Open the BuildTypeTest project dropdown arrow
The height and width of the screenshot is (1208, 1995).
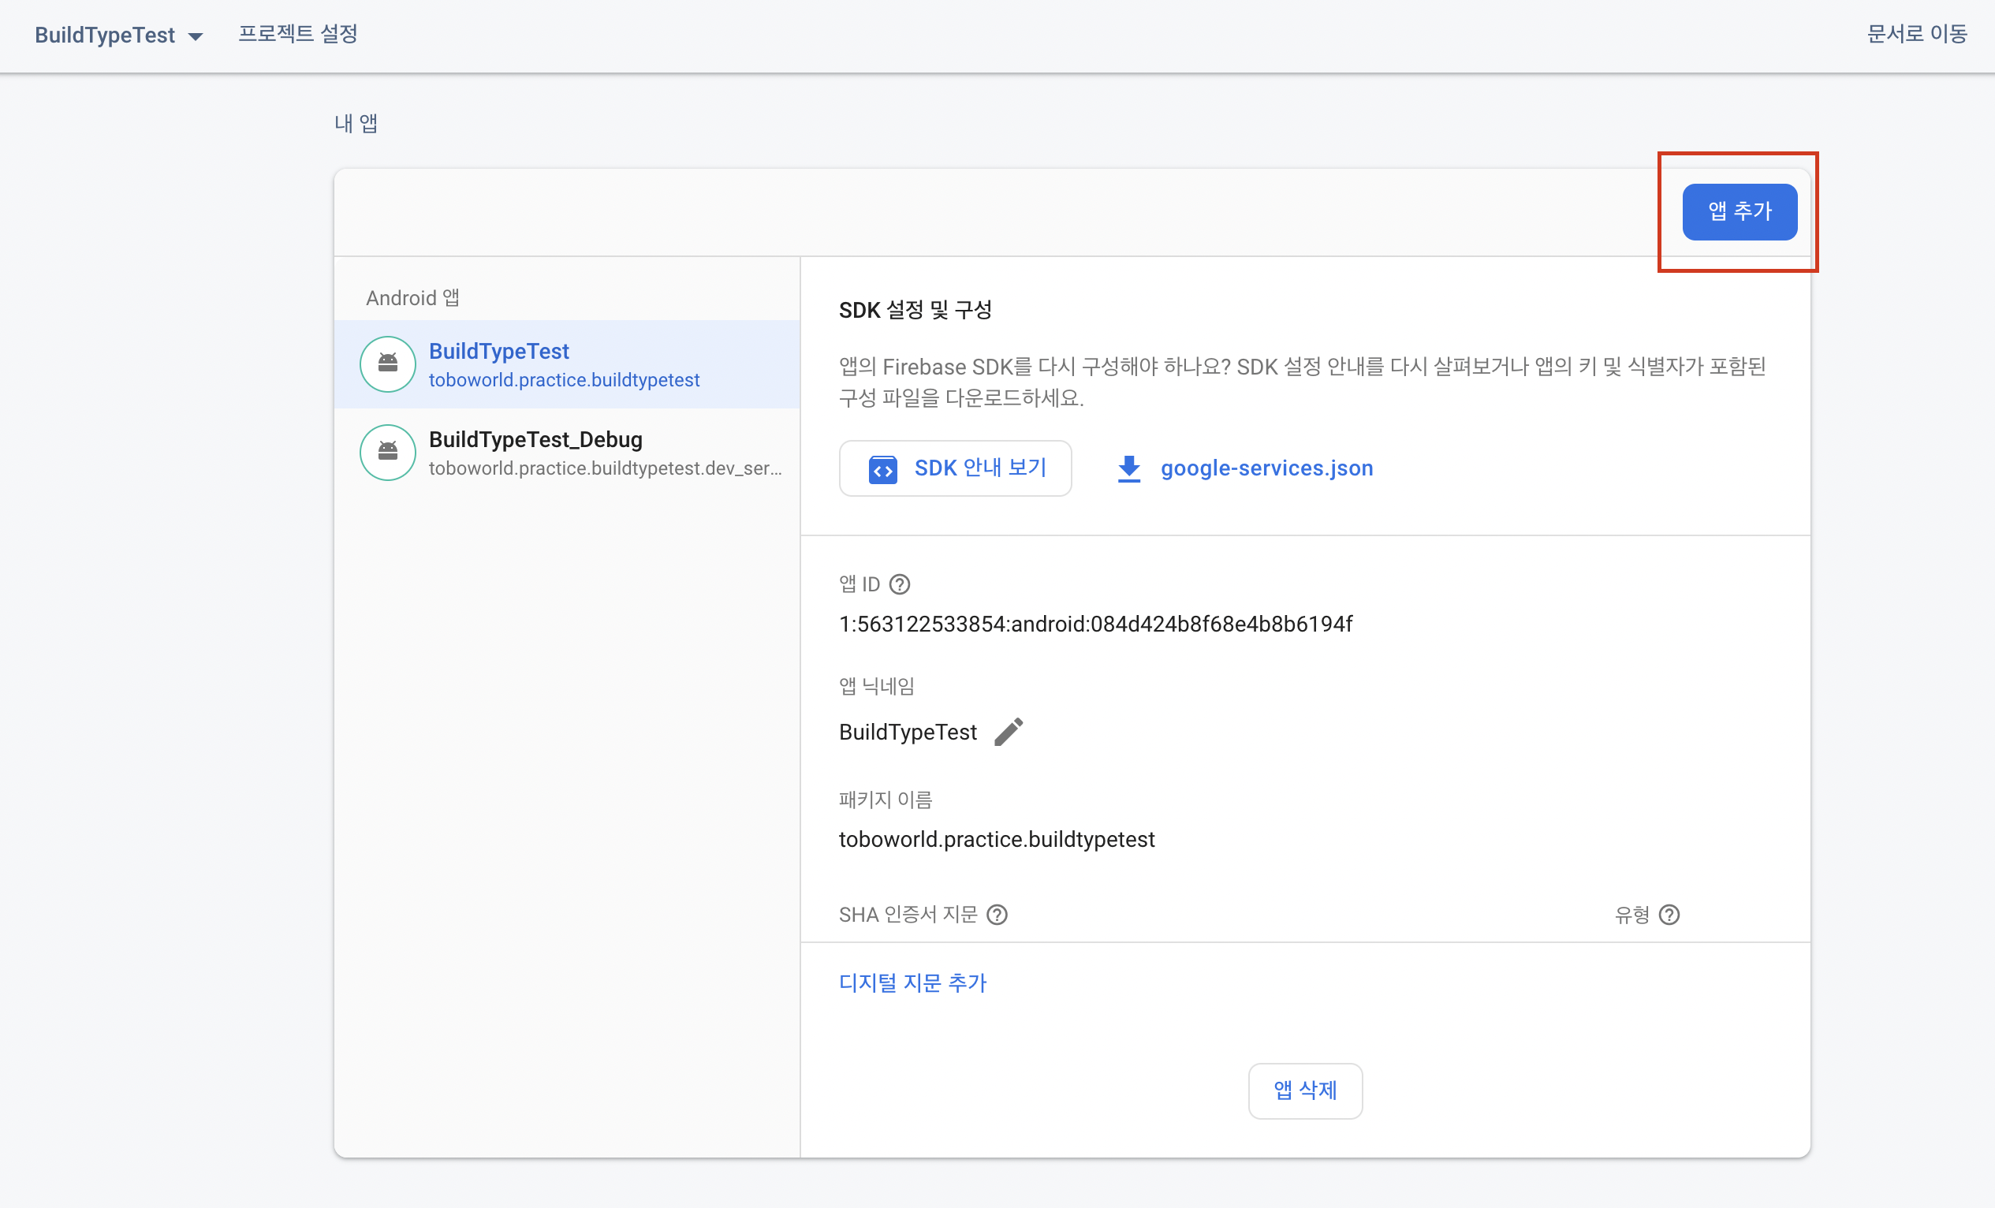tap(195, 36)
